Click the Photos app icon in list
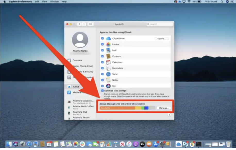 coord(108,44)
